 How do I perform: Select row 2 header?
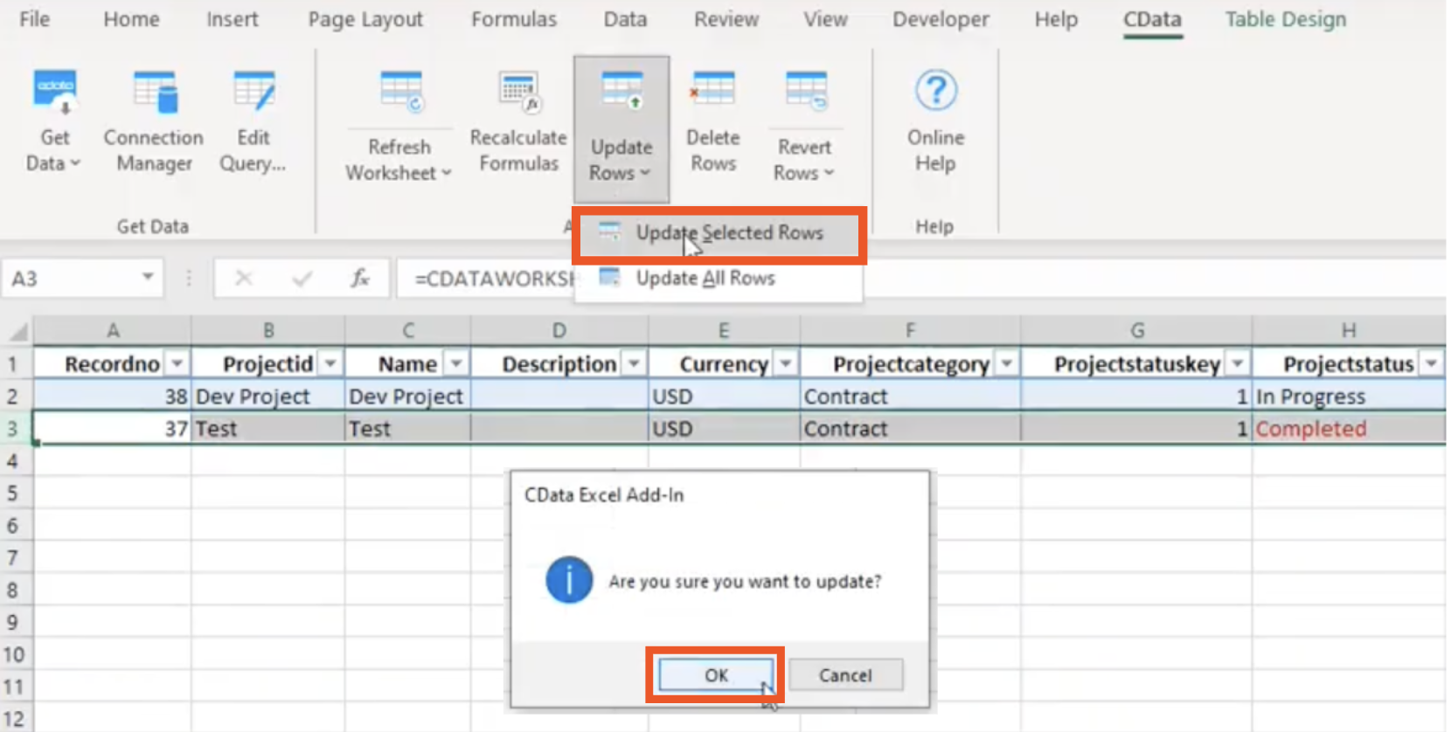coord(15,397)
